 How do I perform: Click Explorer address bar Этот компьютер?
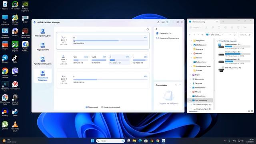coord(216,35)
